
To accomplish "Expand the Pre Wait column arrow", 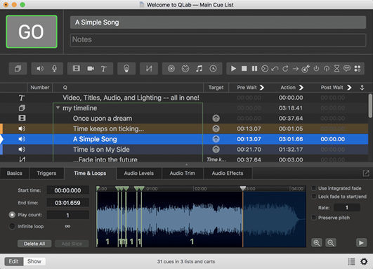I will click(x=262, y=88).
